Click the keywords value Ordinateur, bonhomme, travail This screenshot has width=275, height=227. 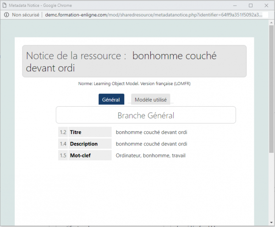150,156
